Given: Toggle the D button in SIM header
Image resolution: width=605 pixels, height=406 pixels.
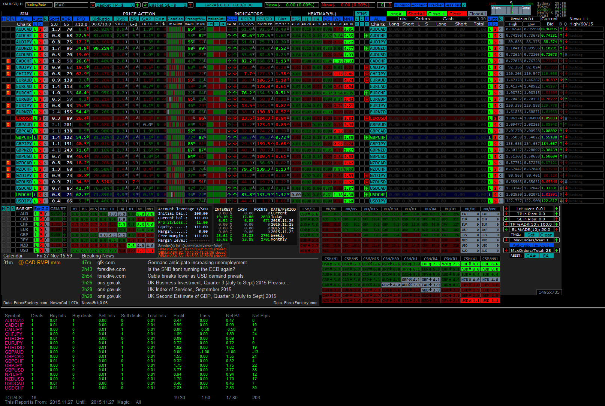Looking at the screenshot, I should (8, 19).
